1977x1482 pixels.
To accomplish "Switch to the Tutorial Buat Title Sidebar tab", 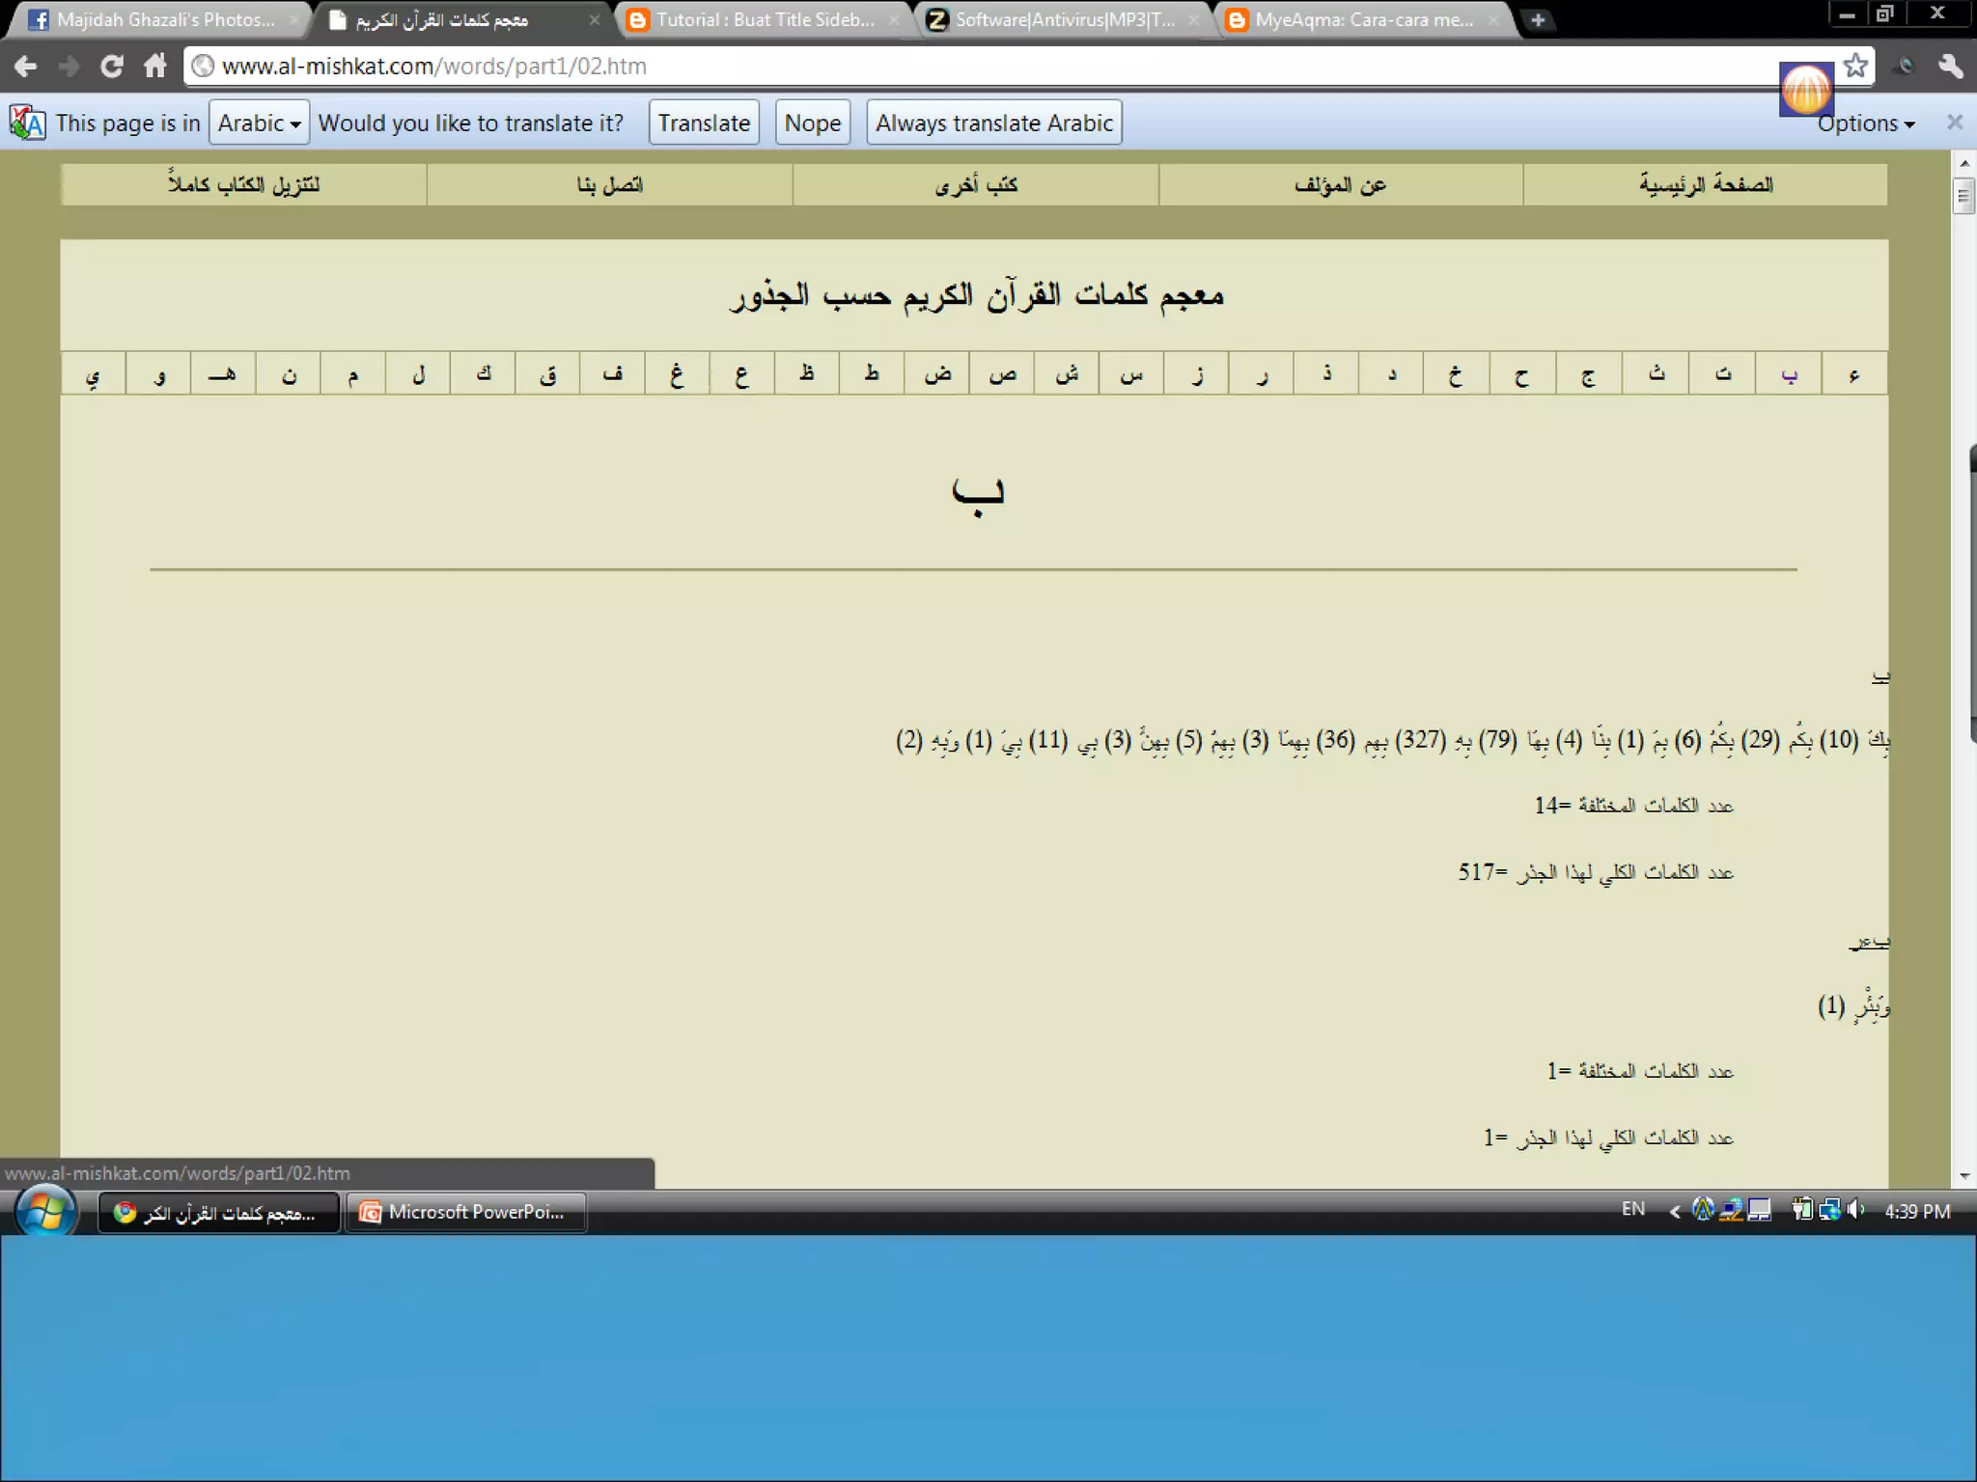I will coord(763,19).
